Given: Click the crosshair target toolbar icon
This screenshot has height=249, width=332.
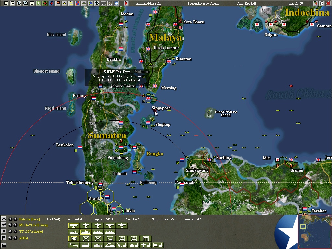Looking at the screenshot, I should (x=97, y=3).
